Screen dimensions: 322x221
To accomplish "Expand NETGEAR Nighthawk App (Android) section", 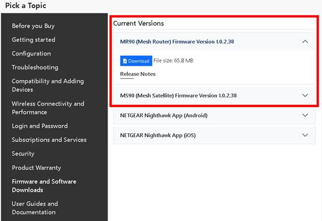I will point(305,115).
